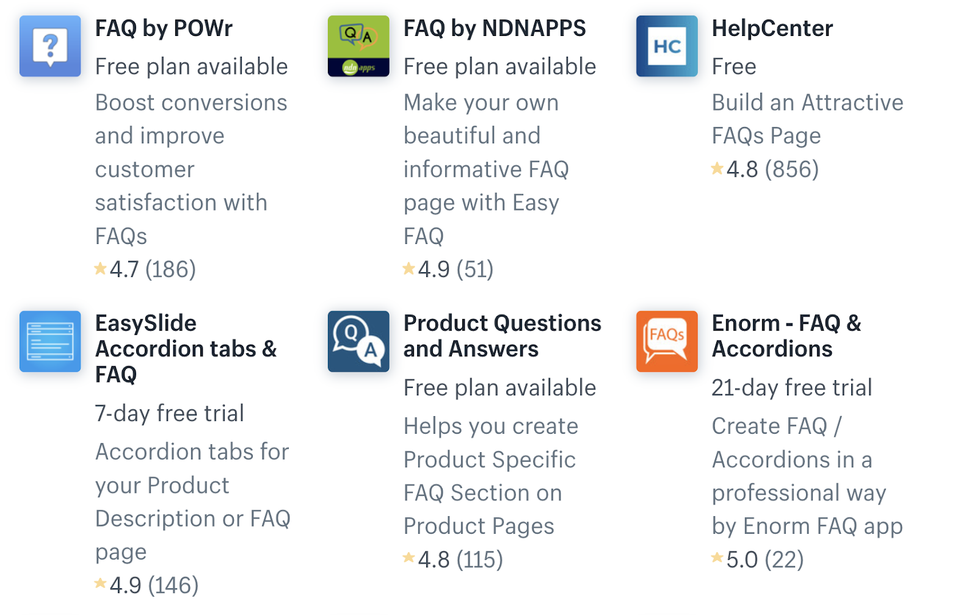Image resolution: width=977 pixels, height=615 pixels.
Task: Click the HelpCenter HC app icon
Action: click(667, 46)
